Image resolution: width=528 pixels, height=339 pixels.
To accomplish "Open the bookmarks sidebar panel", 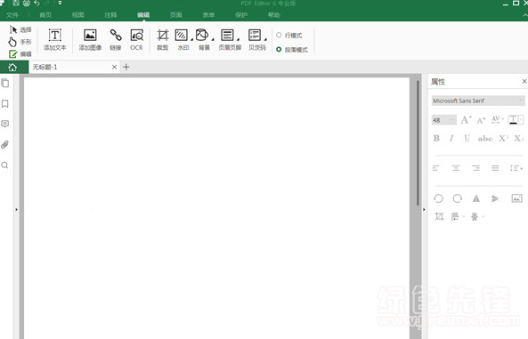I will click(x=5, y=104).
